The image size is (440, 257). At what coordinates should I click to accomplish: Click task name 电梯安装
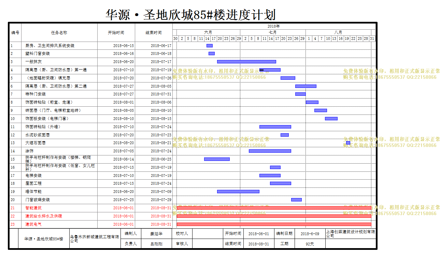[33, 176]
